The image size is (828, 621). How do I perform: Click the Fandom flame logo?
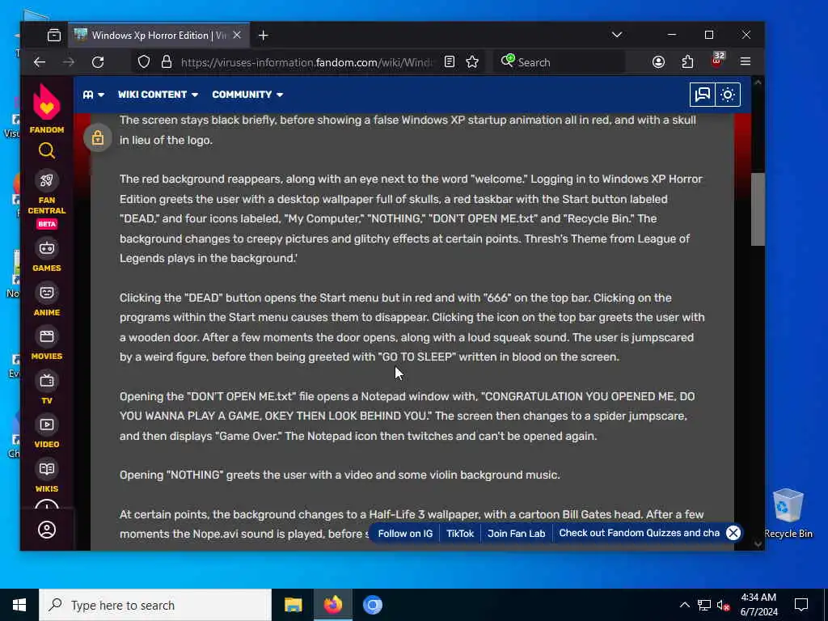[46, 103]
